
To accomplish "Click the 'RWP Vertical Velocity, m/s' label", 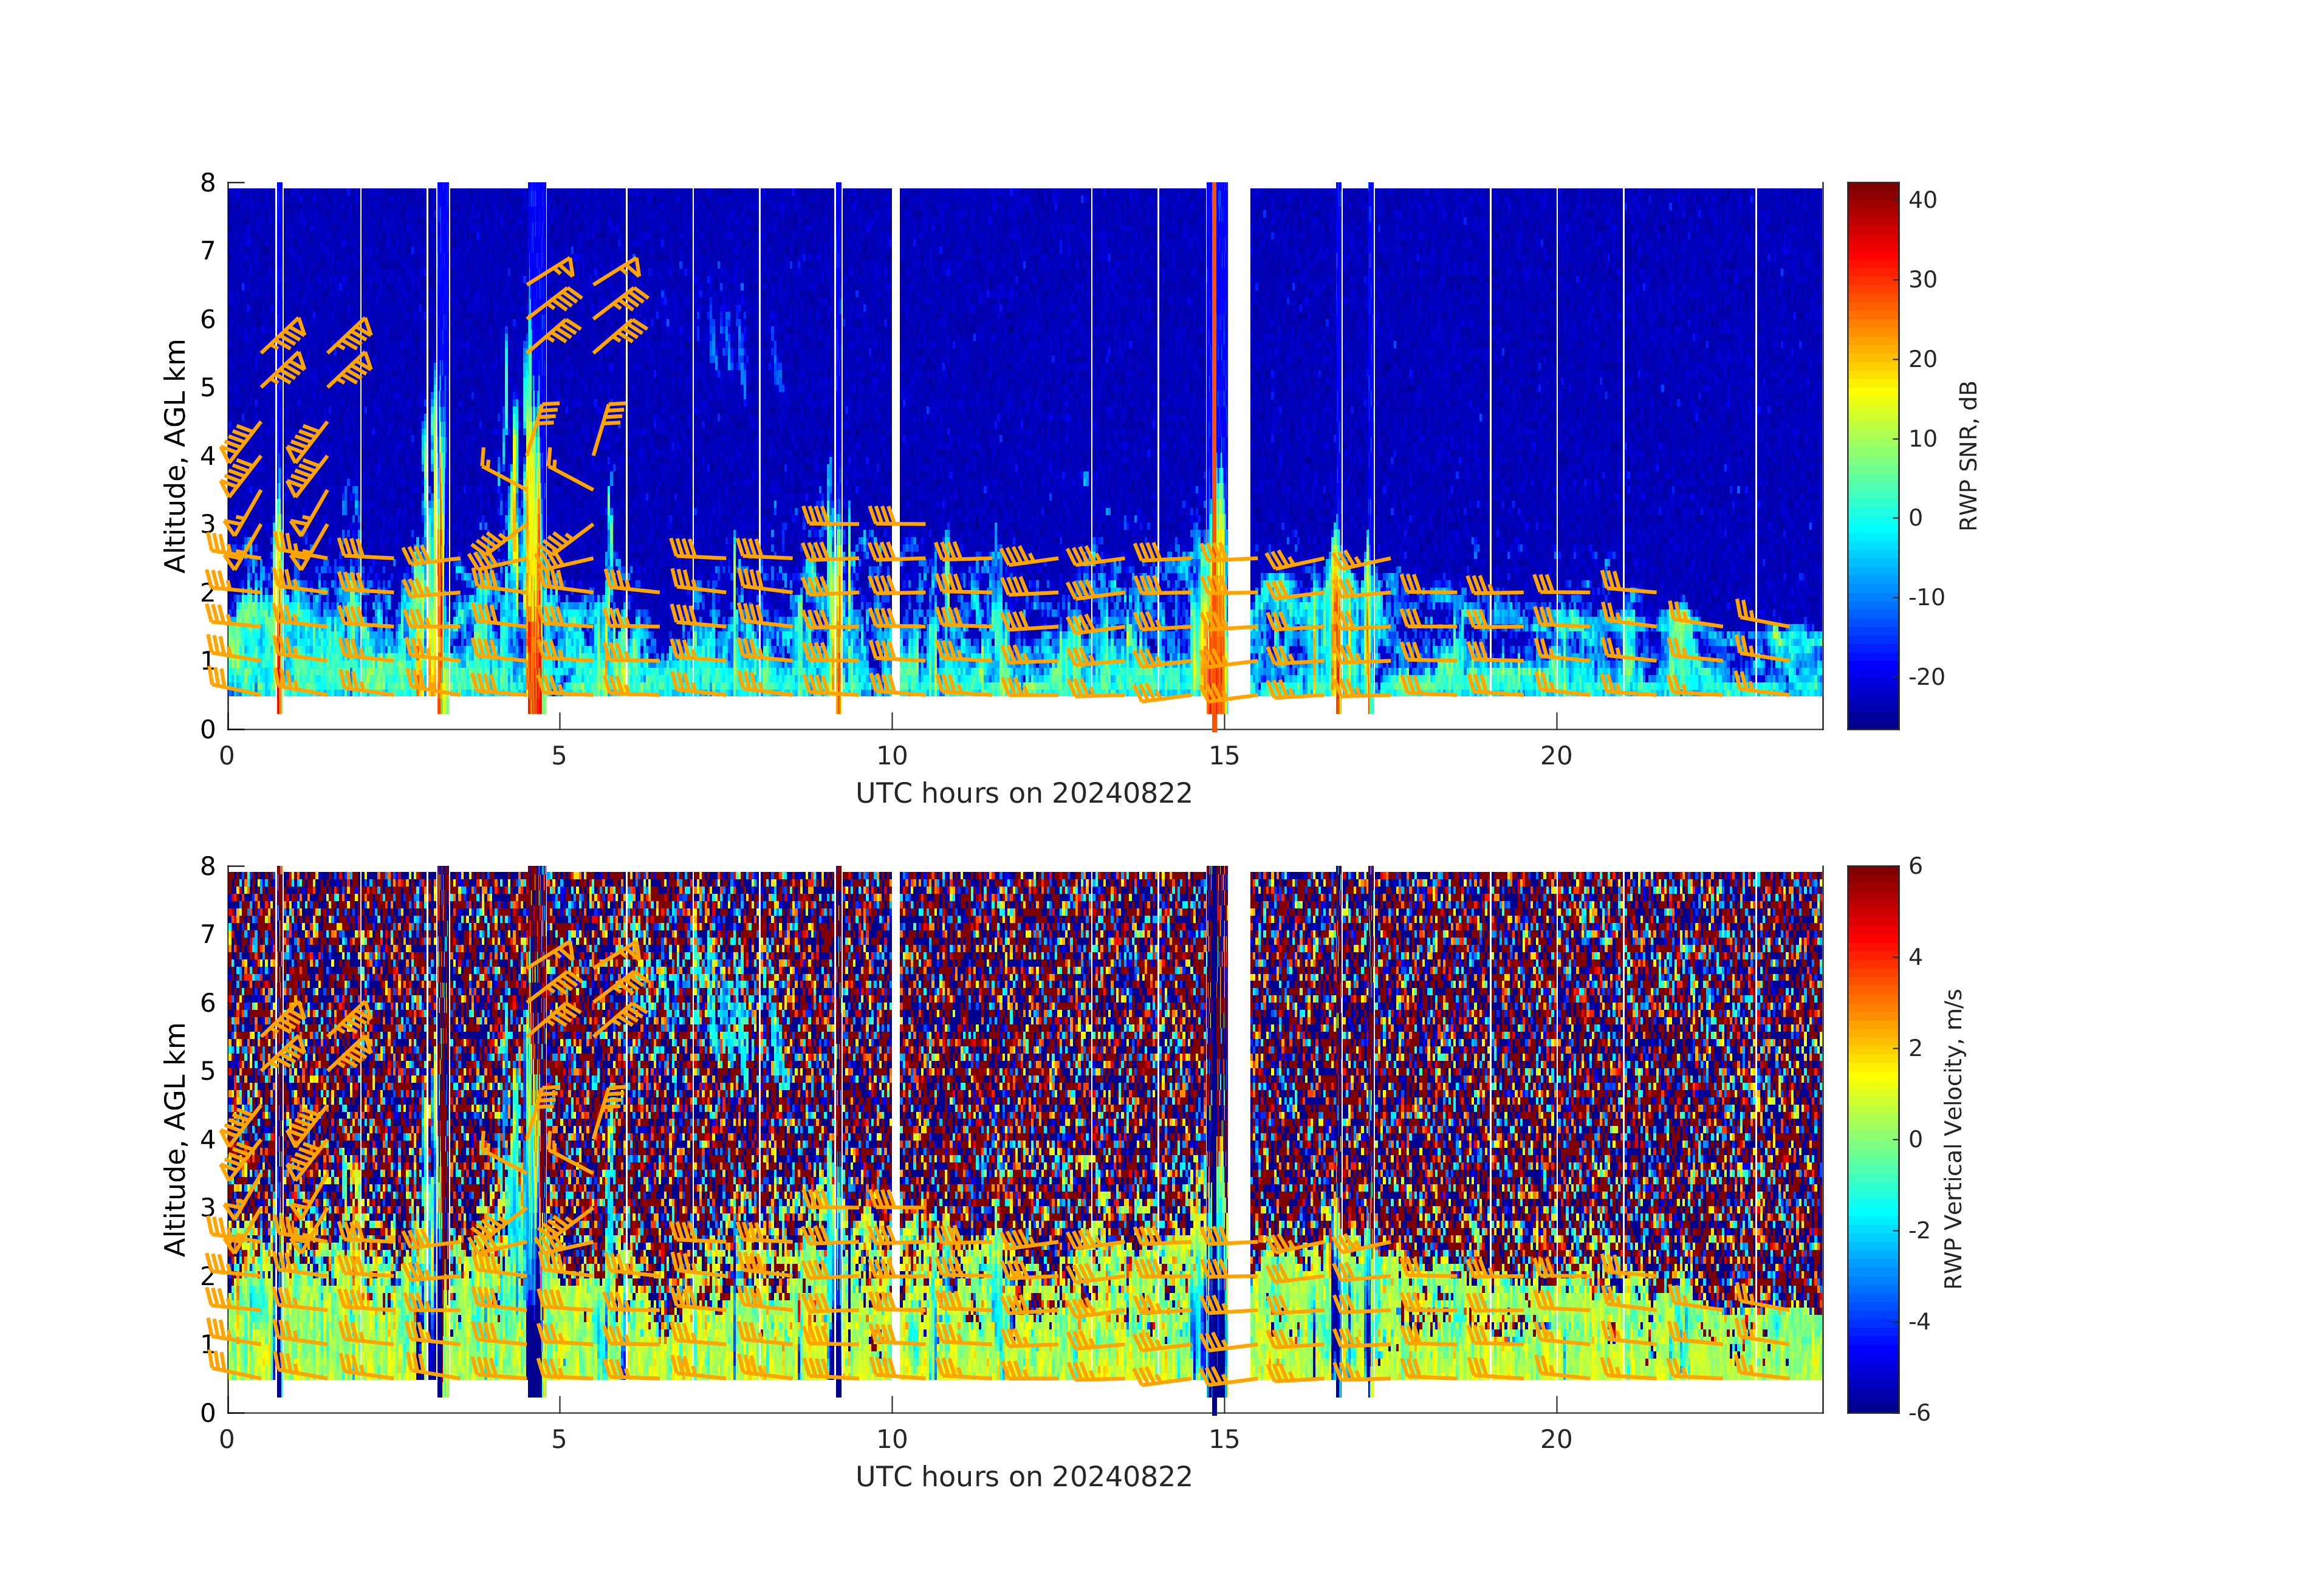I will tap(1953, 1138).
